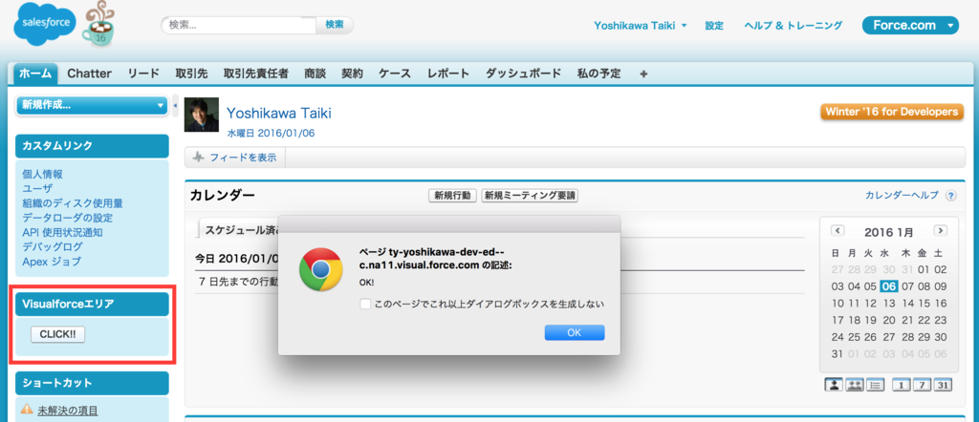Click the 検索 search button
This screenshot has height=422, width=979.
coord(335,25)
